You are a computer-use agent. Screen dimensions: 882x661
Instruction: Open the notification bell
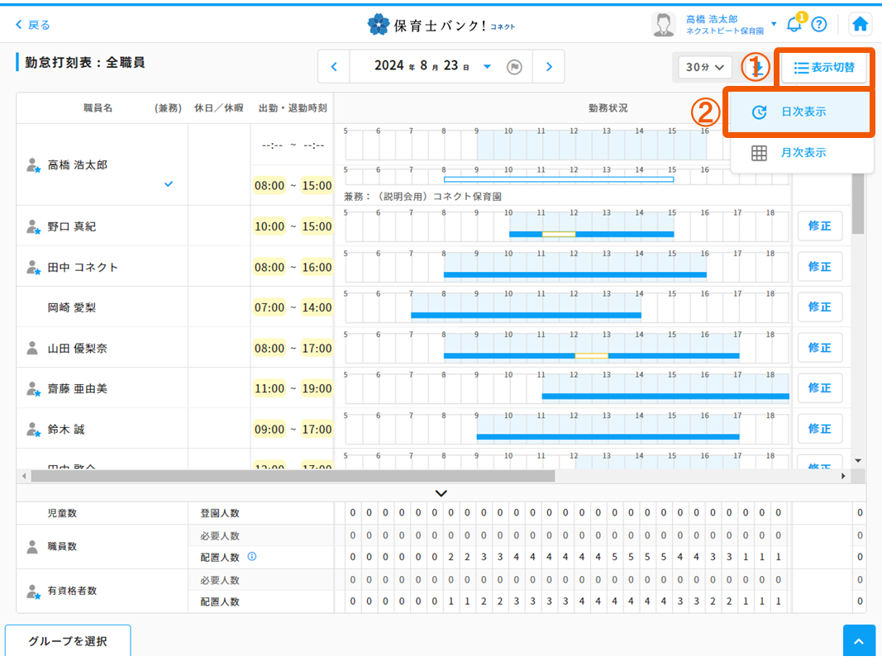pos(794,25)
